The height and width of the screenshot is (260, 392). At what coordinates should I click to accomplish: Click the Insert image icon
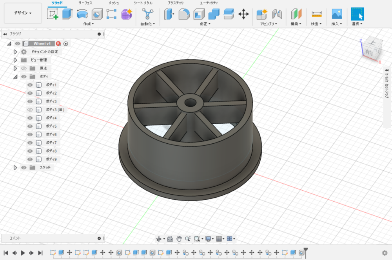click(337, 14)
